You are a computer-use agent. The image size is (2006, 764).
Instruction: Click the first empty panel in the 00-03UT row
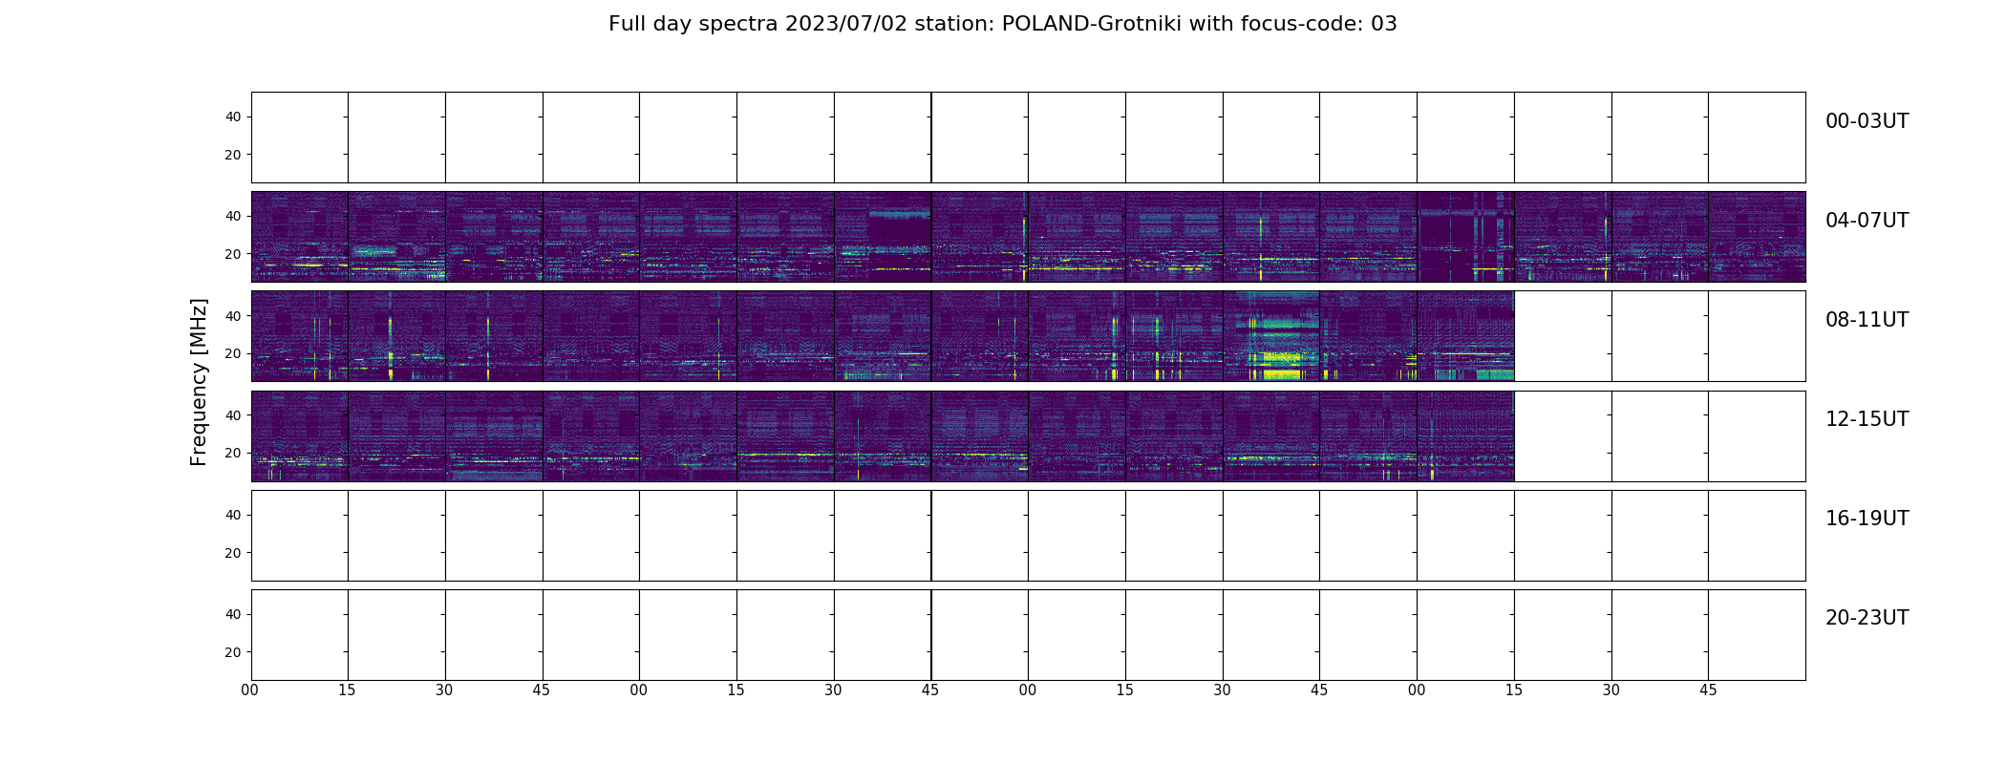coord(300,137)
